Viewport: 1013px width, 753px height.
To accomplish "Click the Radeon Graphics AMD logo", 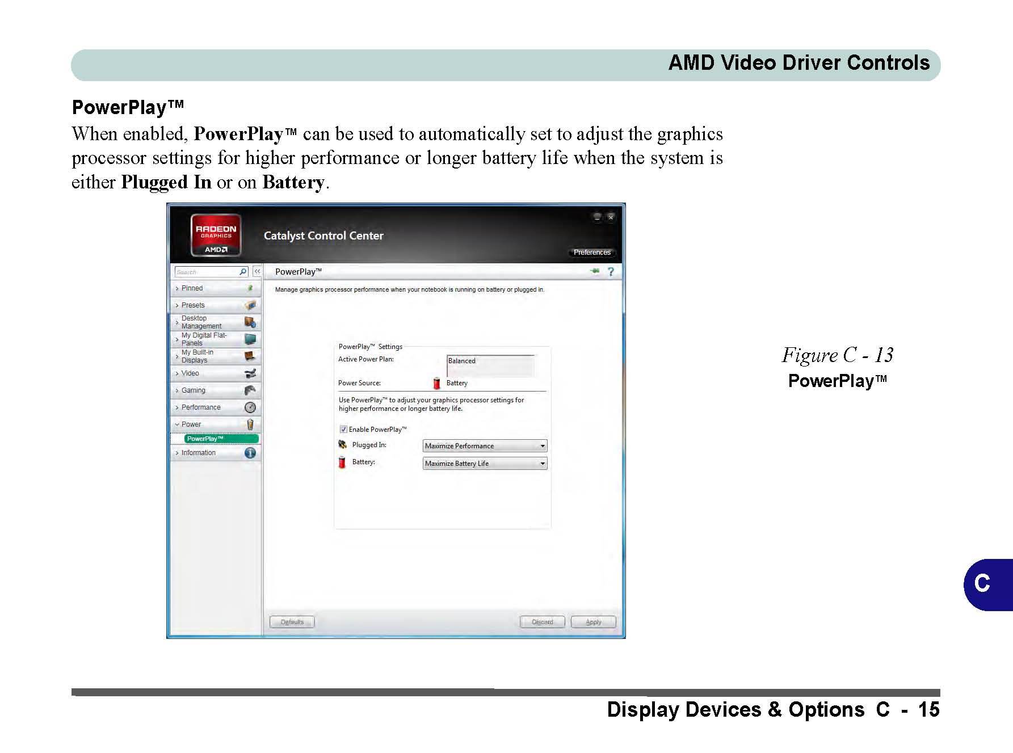I will pyautogui.click(x=216, y=235).
